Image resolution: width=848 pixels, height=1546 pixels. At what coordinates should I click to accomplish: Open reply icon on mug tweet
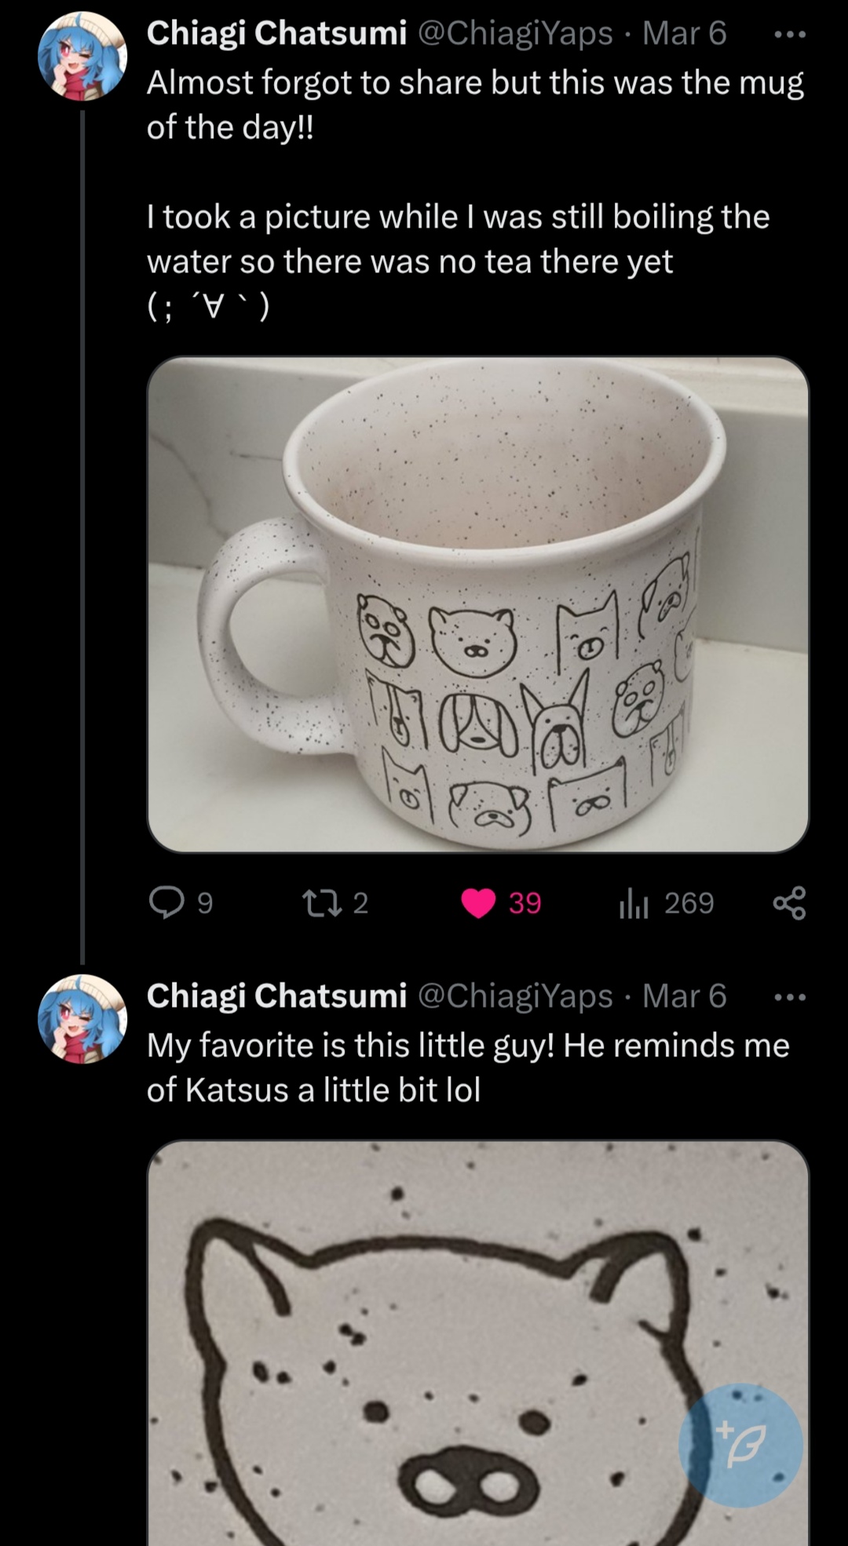click(x=166, y=902)
